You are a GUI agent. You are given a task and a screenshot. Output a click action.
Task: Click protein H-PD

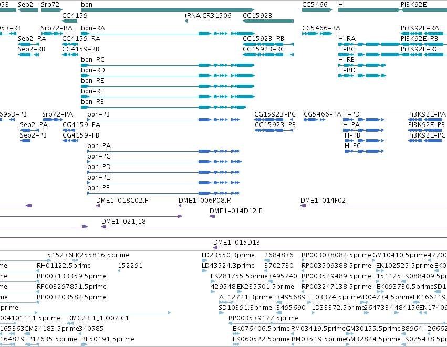coord(364,120)
